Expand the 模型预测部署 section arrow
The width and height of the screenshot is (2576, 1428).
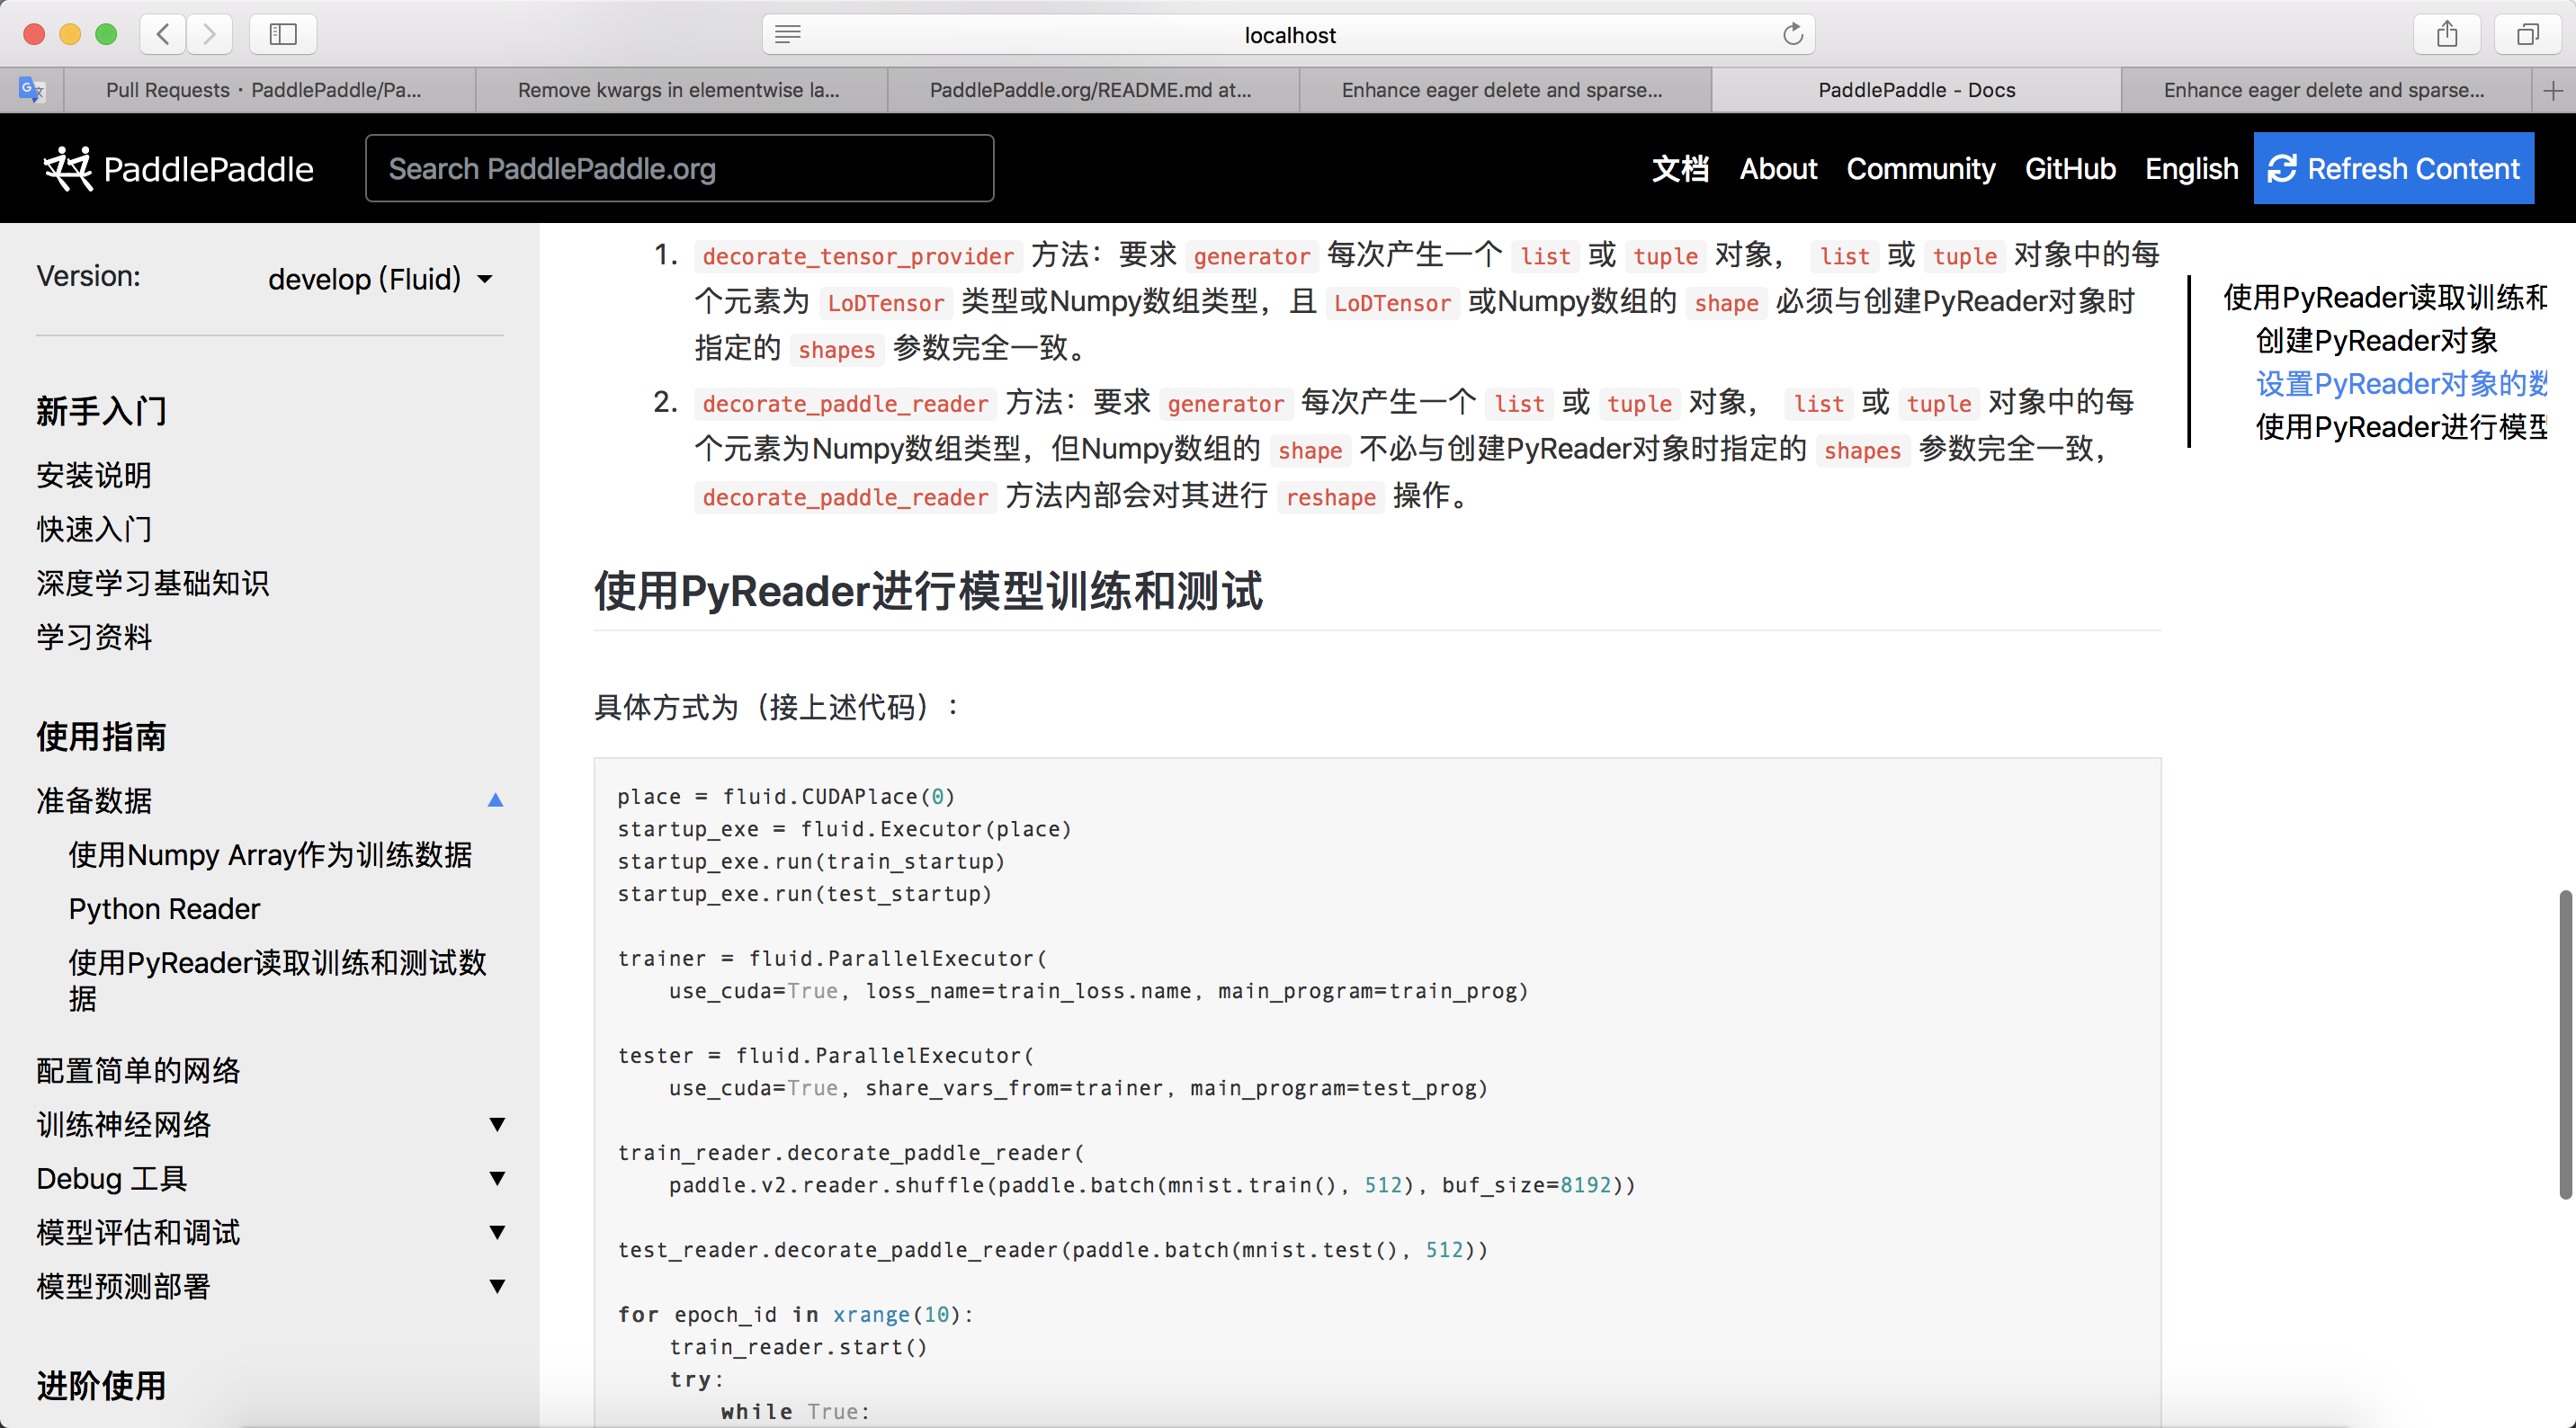pos(496,1286)
